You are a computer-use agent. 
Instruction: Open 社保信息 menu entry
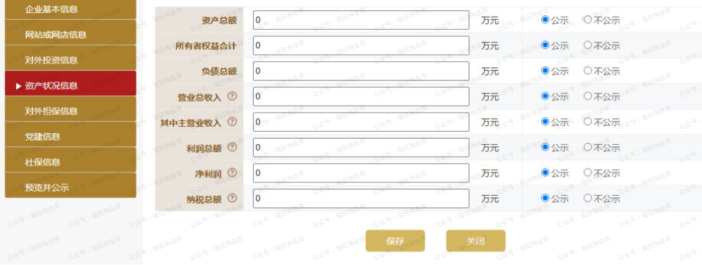[71, 162]
